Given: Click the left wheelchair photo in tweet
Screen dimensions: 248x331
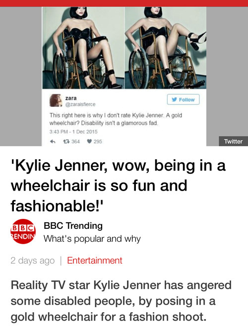Looking at the screenshot, I should click(x=83, y=48).
